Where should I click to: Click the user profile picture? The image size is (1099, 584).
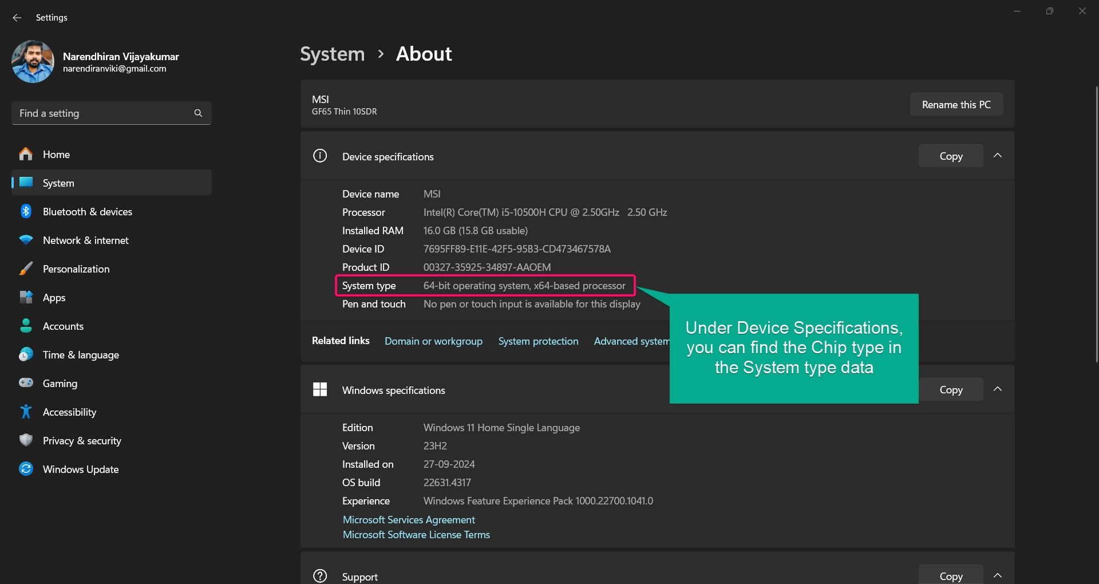(x=33, y=61)
